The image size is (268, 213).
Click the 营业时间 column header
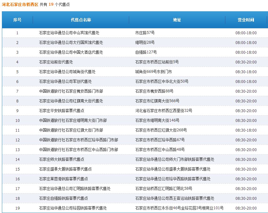(246, 19)
